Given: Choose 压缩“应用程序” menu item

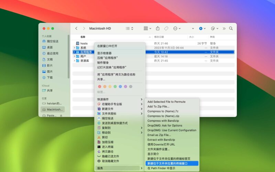Looking at the screenshot, I should [108, 58].
